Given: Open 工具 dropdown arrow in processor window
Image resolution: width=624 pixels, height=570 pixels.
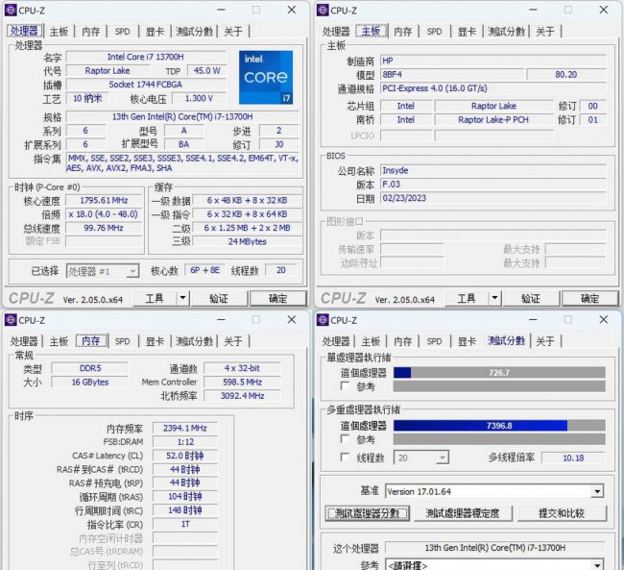Looking at the screenshot, I should (x=182, y=298).
